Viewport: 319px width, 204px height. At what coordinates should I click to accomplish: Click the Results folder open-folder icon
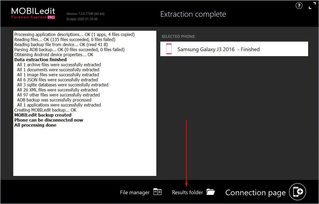click(211, 192)
